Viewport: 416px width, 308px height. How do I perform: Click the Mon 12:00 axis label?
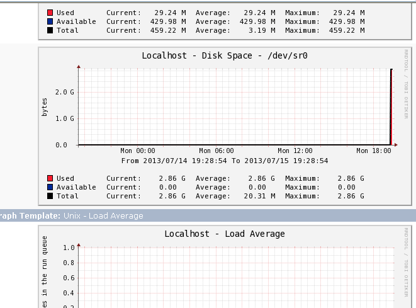coord(295,151)
